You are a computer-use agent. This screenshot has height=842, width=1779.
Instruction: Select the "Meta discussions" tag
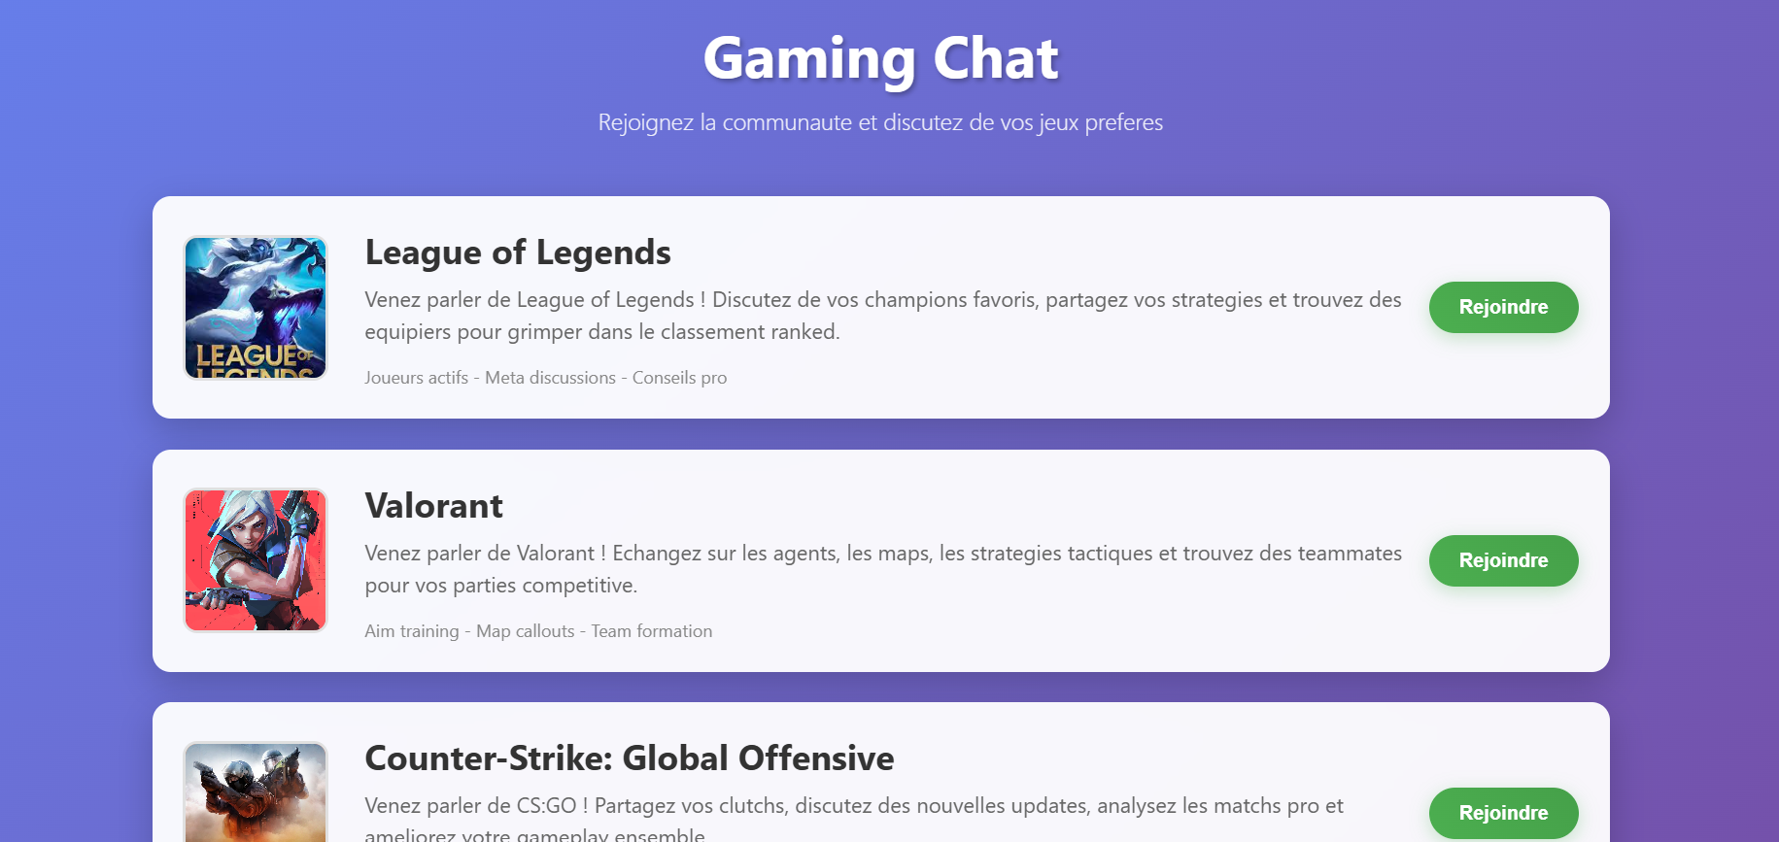click(550, 378)
